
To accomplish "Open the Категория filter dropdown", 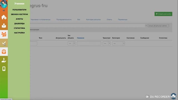I will click(118, 43).
